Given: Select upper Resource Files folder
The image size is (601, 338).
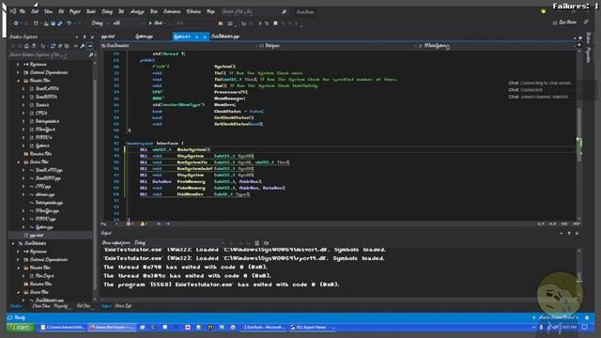Looking at the screenshot, I should tap(40, 154).
